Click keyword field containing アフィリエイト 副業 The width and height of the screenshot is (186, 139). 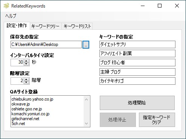click(137, 53)
